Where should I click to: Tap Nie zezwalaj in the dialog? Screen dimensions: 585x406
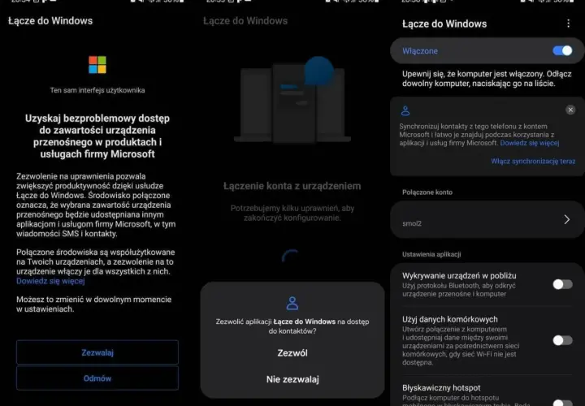[x=292, y=379]
